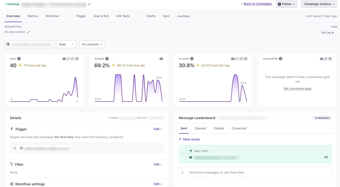Click the email envelope icon in the Sent card
Screen dimensions: 340x187
64,59
